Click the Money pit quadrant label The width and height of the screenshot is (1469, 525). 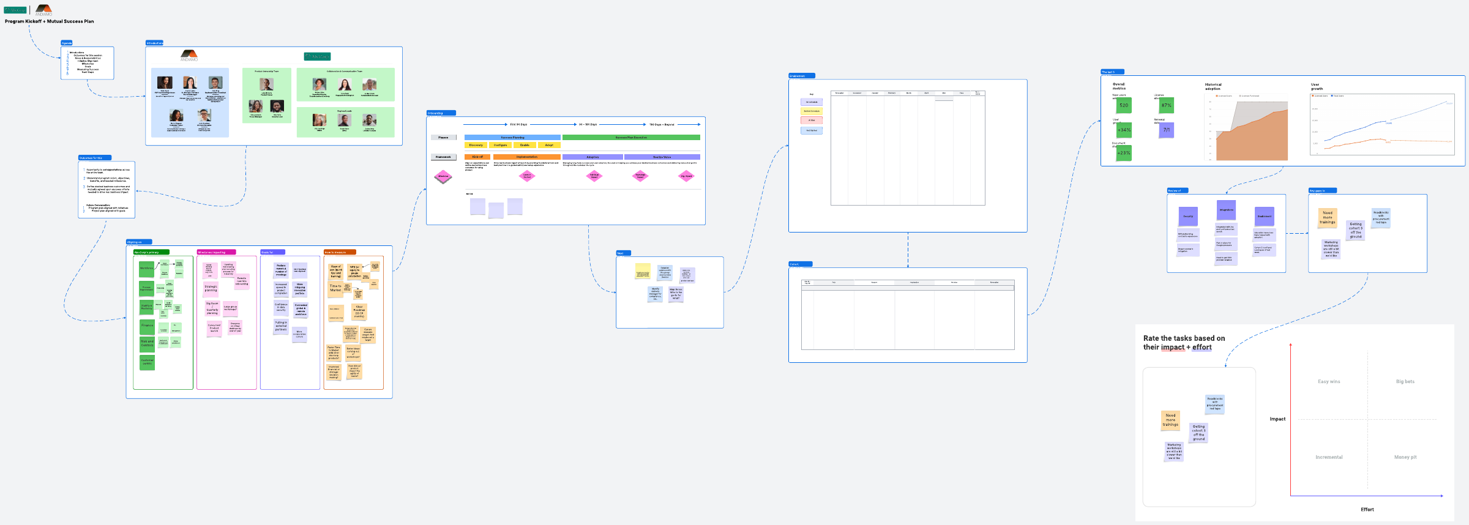[x=1405, y=457]
